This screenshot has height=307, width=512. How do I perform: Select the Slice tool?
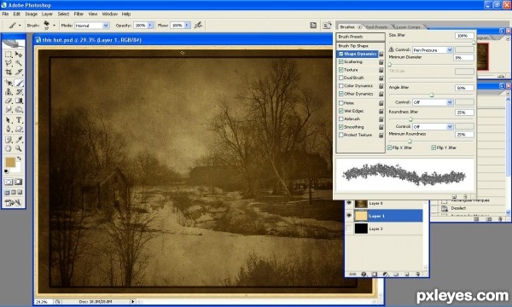19,72
